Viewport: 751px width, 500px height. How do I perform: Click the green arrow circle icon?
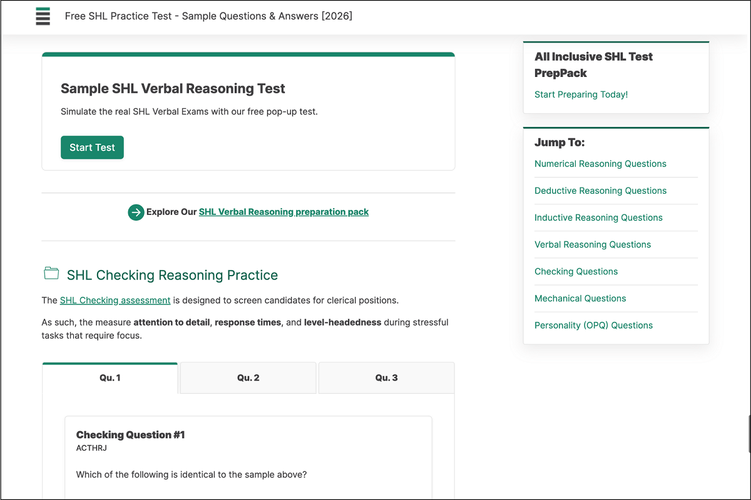[x=136, y=212]
